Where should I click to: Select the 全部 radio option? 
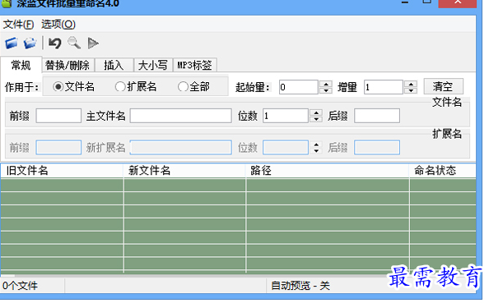point(193,86)
